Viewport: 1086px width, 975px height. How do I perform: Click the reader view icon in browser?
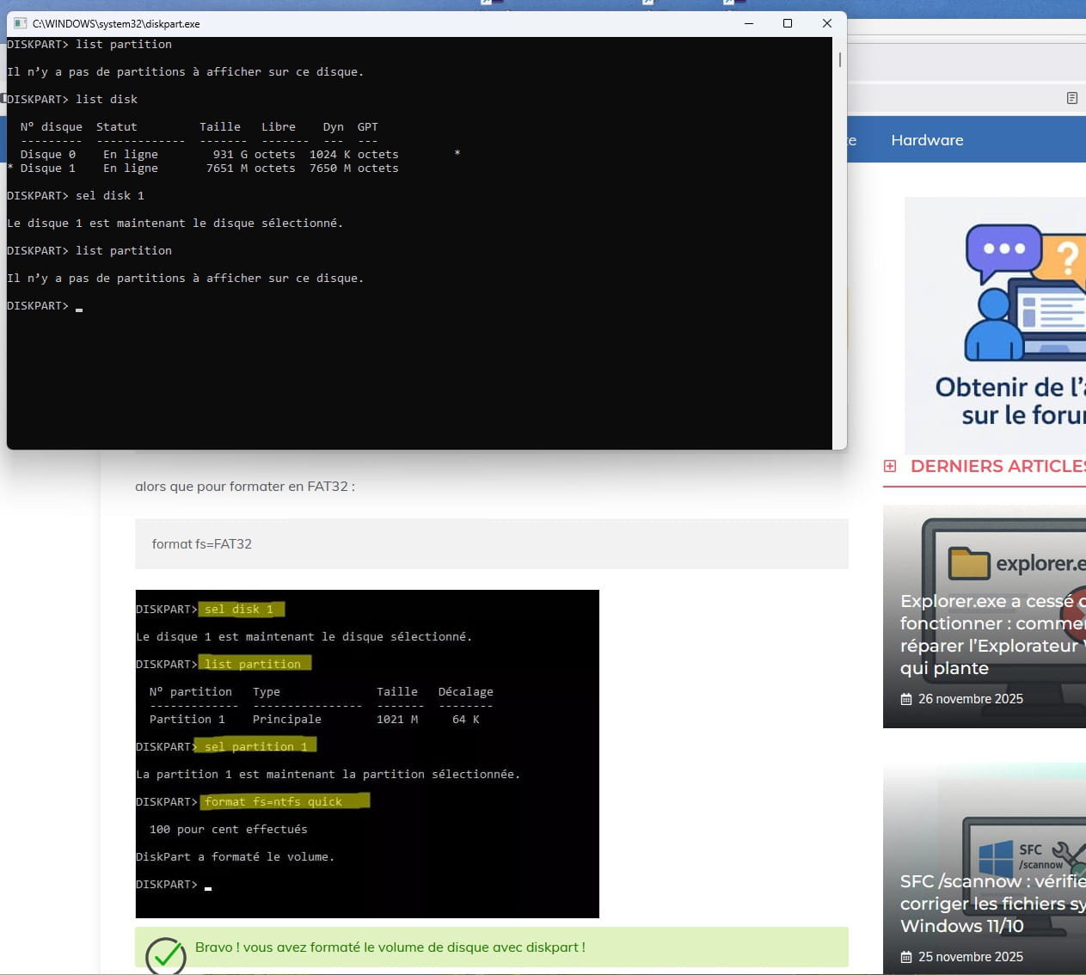coord(1071,98)
